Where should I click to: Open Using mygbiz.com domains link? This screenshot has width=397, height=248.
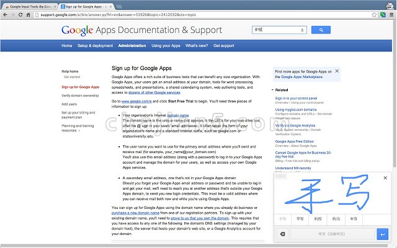[x=296, y=110]
